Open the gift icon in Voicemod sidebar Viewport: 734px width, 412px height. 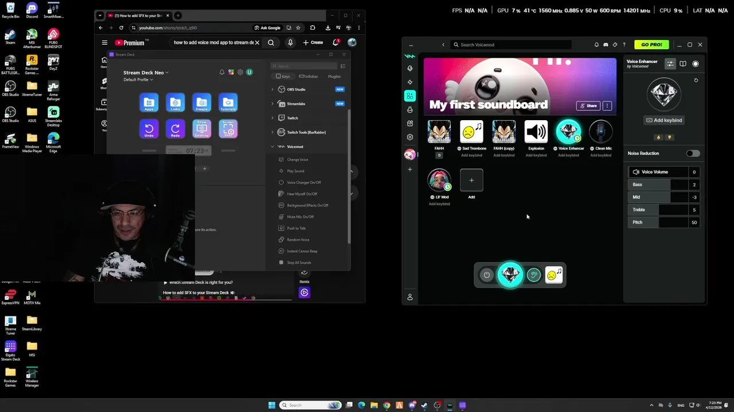point(410,123)
